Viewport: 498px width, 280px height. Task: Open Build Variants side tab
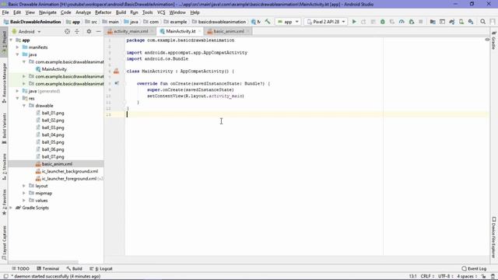click(4, 128)
